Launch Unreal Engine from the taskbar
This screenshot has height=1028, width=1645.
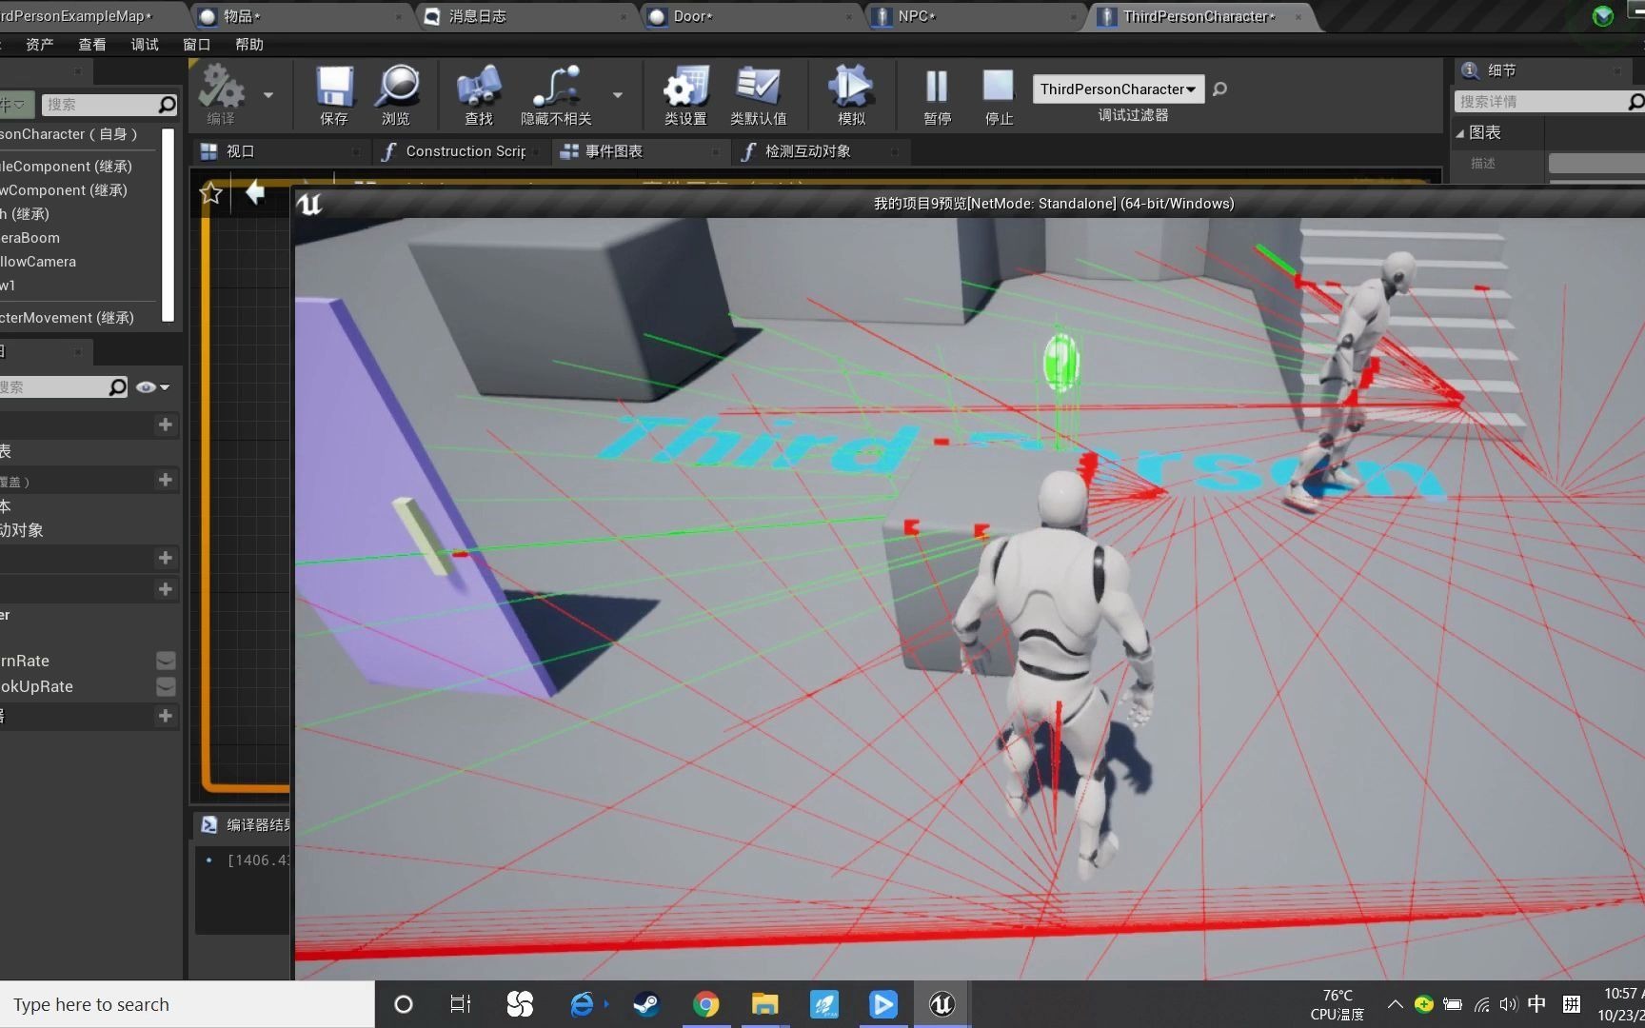[x=941, y=1004]
